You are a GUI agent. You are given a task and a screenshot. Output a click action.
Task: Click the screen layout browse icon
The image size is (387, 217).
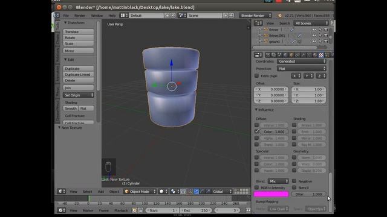(x=123, y=15)
